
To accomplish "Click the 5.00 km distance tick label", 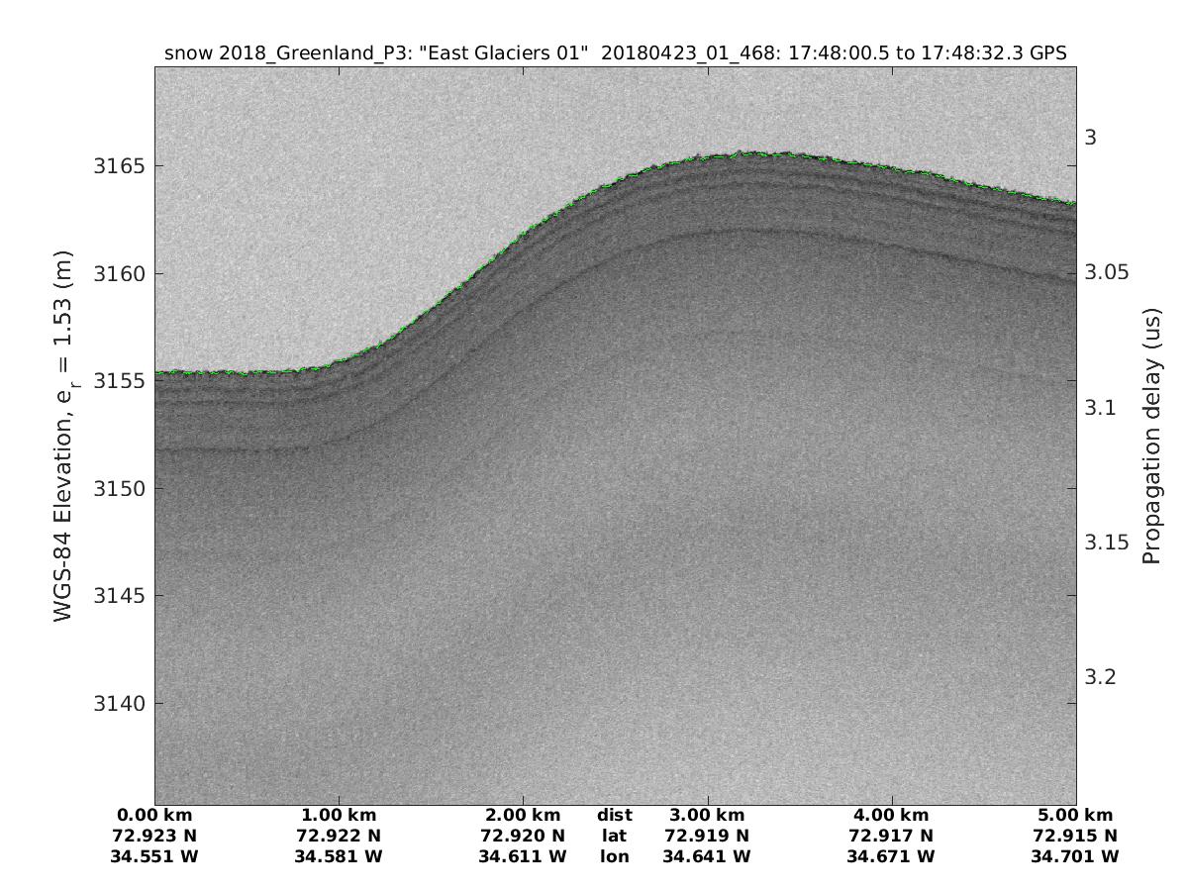I will coord(1075,816).
